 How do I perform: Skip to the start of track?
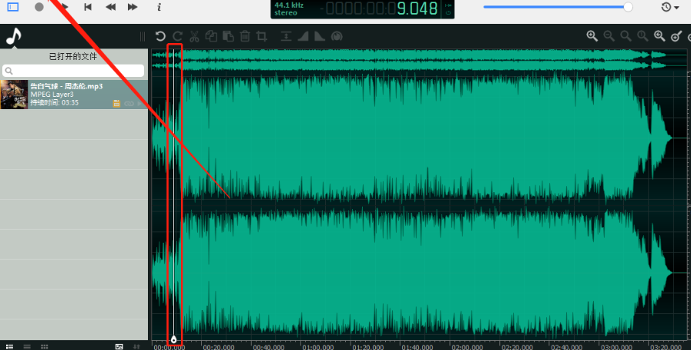click(x=88, y=7)
